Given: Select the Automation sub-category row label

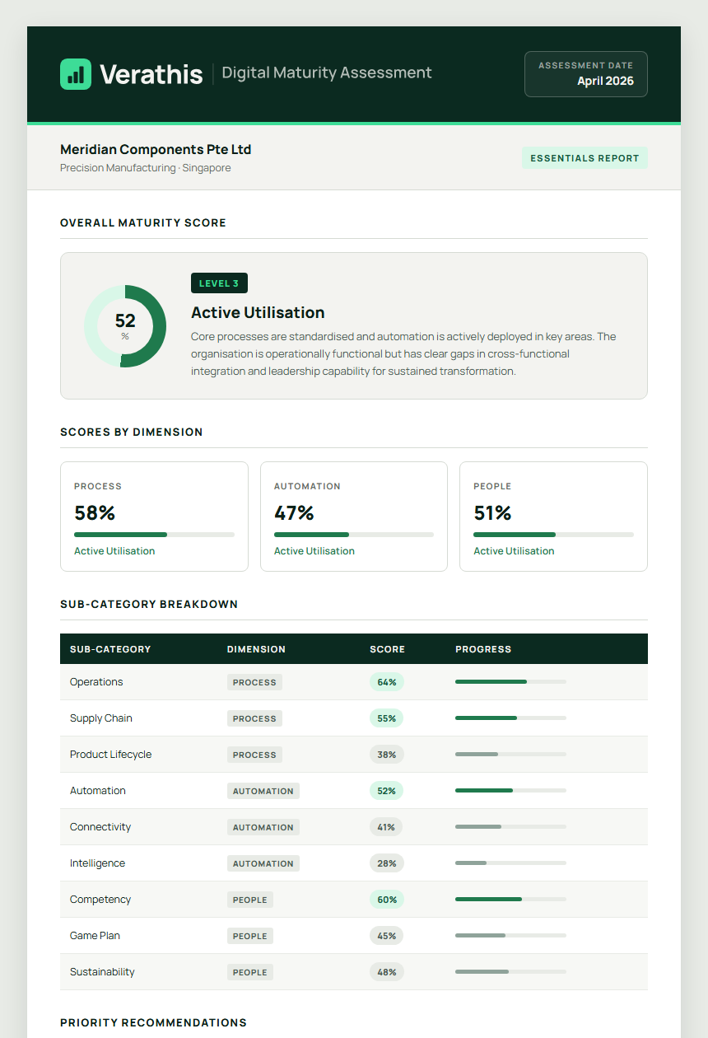Looking at the screenshot, I should tap(98, 791).
